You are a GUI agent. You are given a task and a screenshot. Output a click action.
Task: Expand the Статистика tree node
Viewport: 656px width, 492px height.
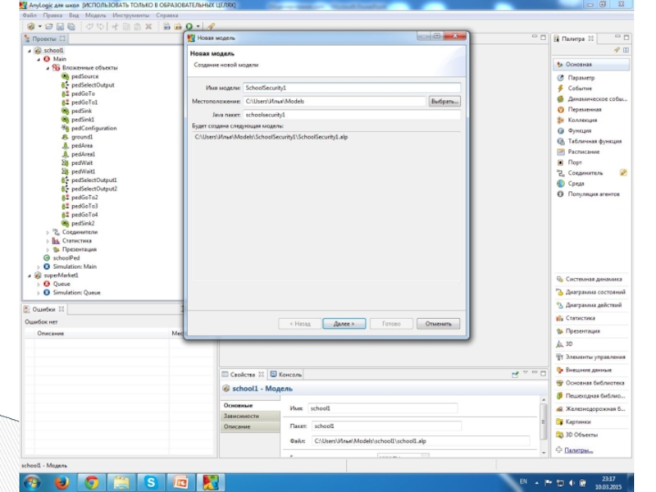[48, 241]
